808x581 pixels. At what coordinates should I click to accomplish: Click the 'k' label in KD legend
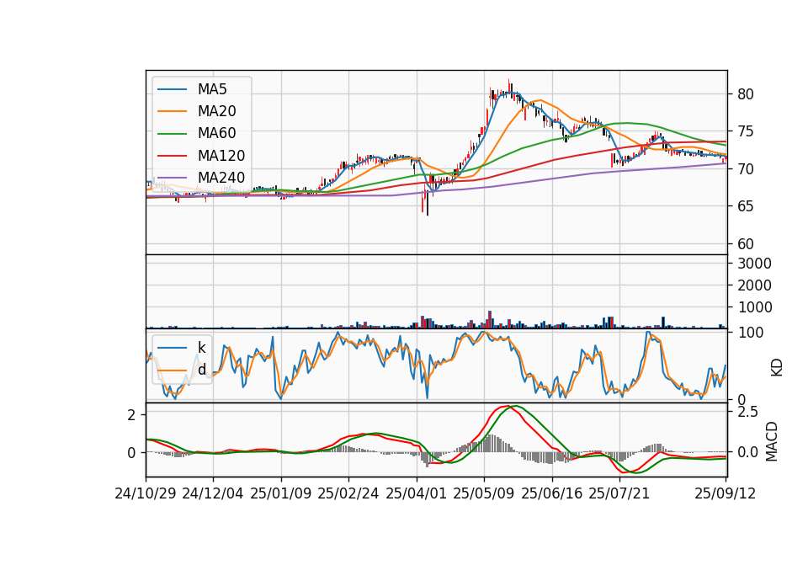tap(201, 348)
